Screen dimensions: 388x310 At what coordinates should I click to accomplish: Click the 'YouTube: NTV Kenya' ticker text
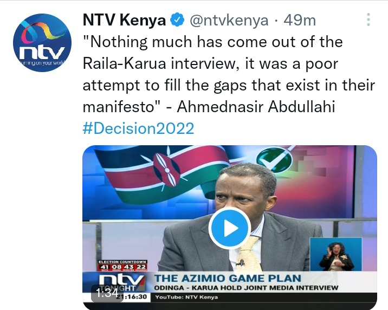pyautogui.click(x=186, y=297)
